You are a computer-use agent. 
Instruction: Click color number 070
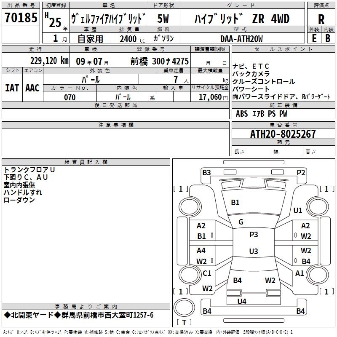pos(70,97)
